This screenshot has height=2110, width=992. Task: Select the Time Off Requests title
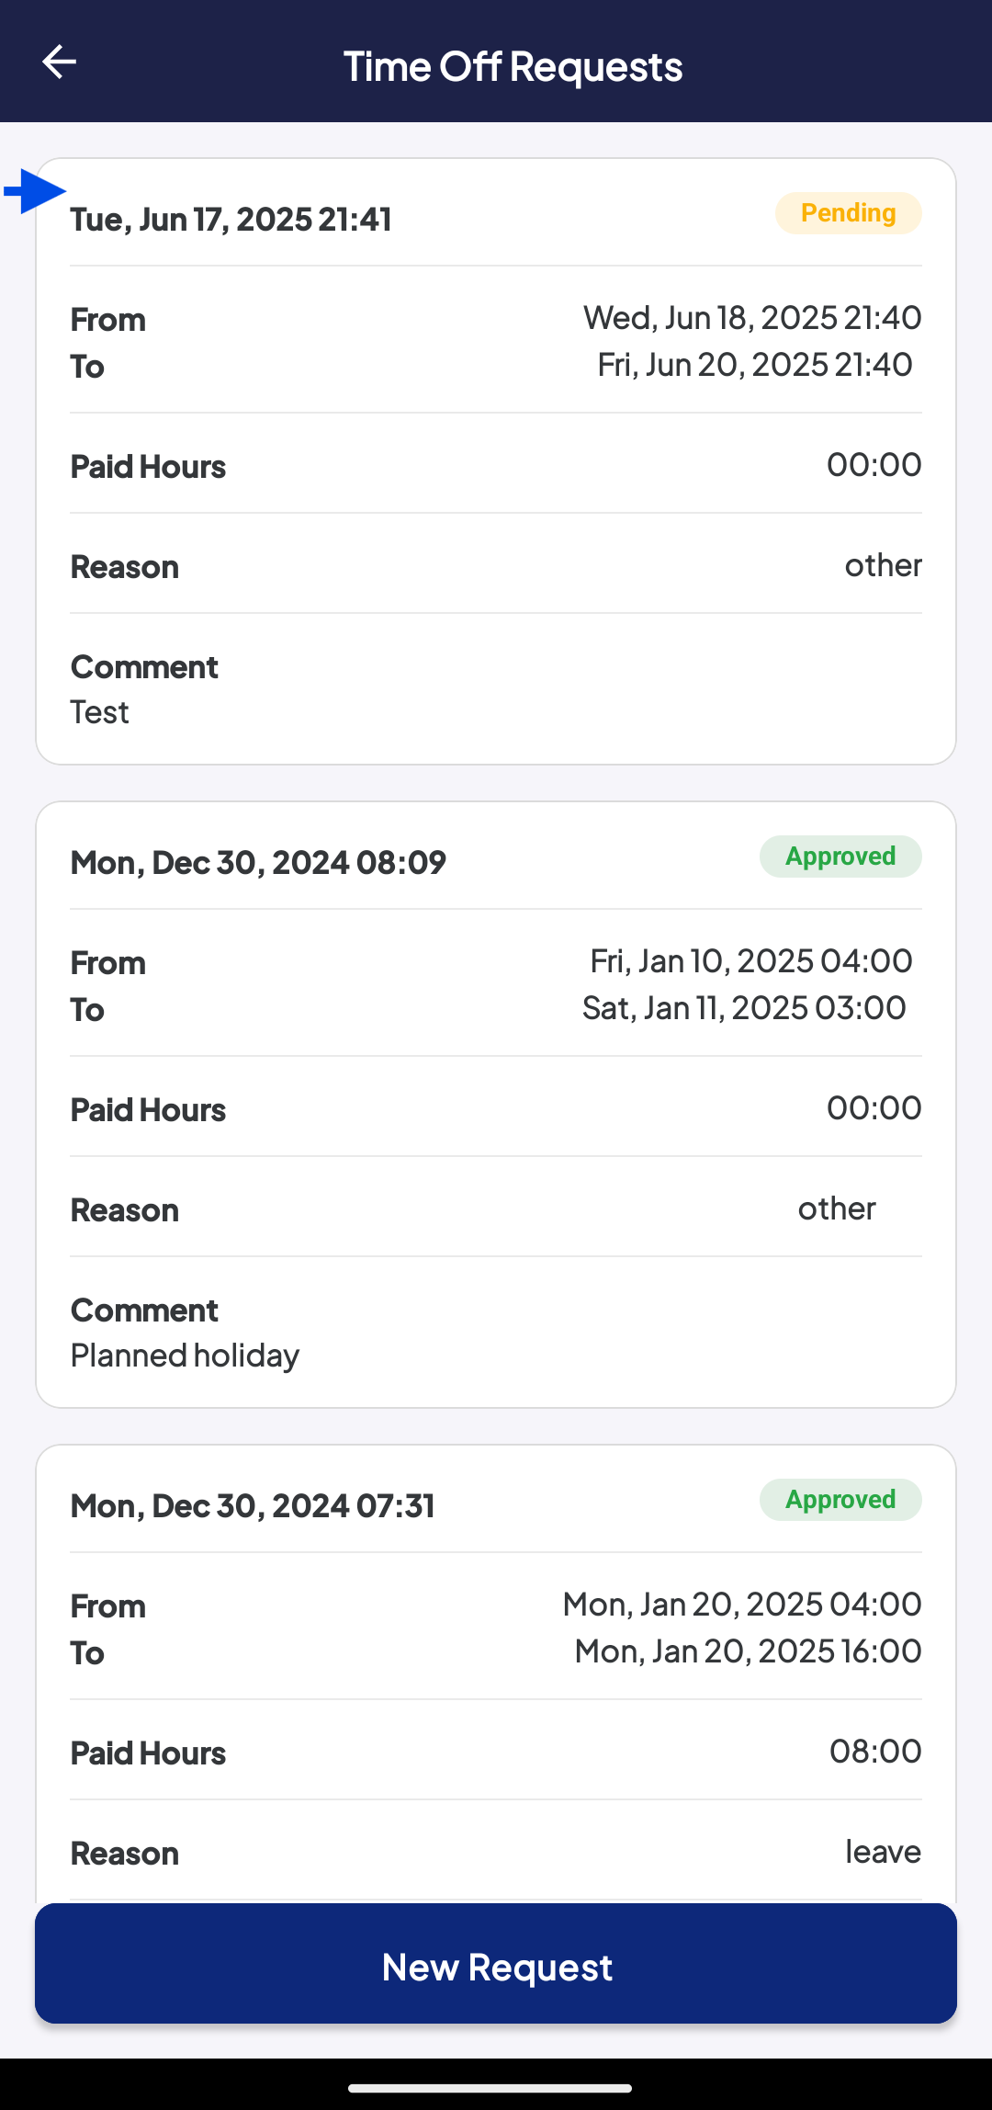click(x=513, y=66)
